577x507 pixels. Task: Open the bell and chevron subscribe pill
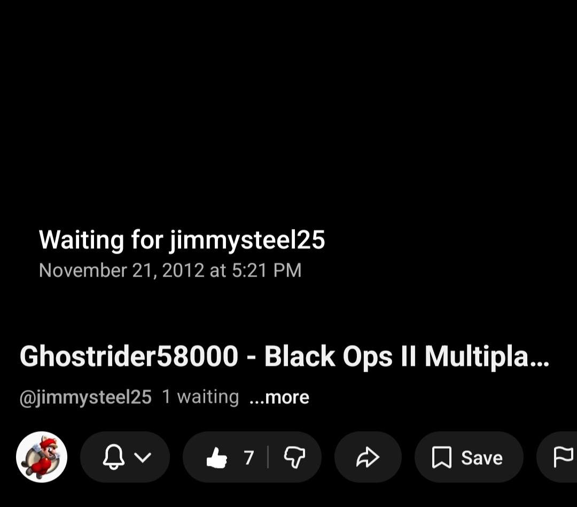124,457
